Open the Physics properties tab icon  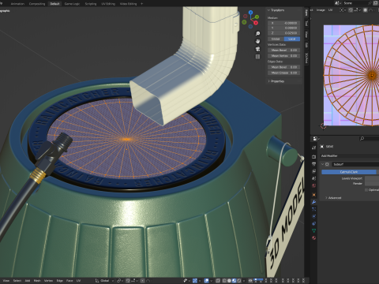pos(313,216)
